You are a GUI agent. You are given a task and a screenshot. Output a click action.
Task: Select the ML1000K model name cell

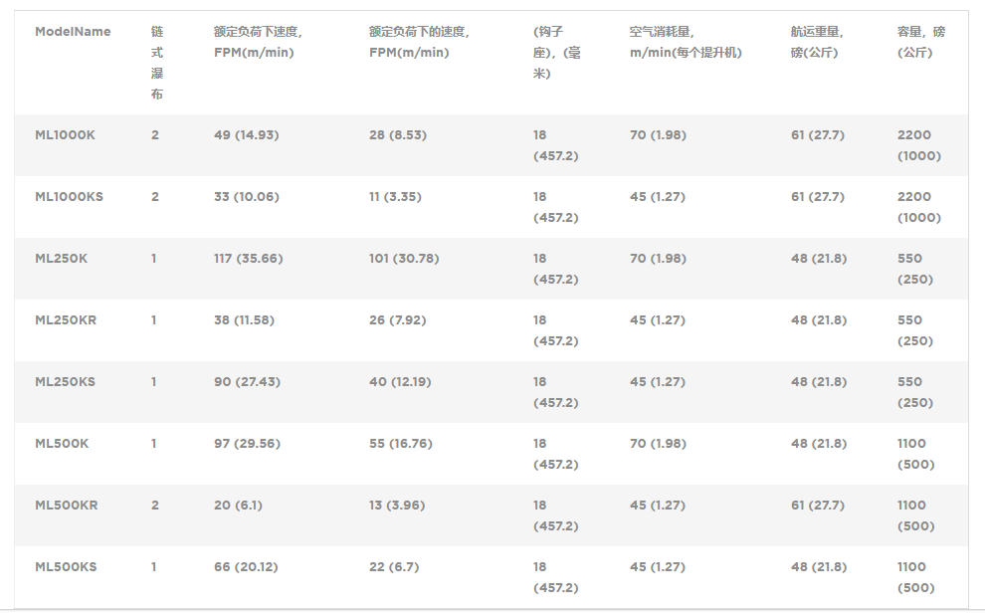coord(65,135)
